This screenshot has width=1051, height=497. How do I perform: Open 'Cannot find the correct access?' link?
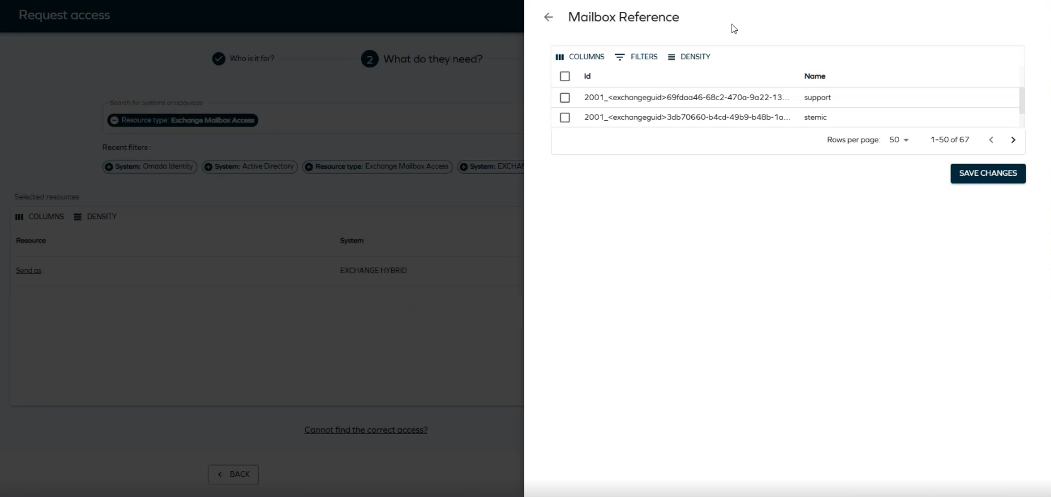pos(365,430)
